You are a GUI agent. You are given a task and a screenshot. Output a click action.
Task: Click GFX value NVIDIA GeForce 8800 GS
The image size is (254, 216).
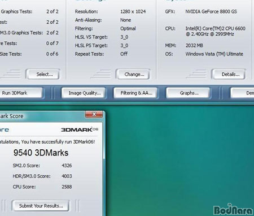pyautogui.click(x=211, y=11)
